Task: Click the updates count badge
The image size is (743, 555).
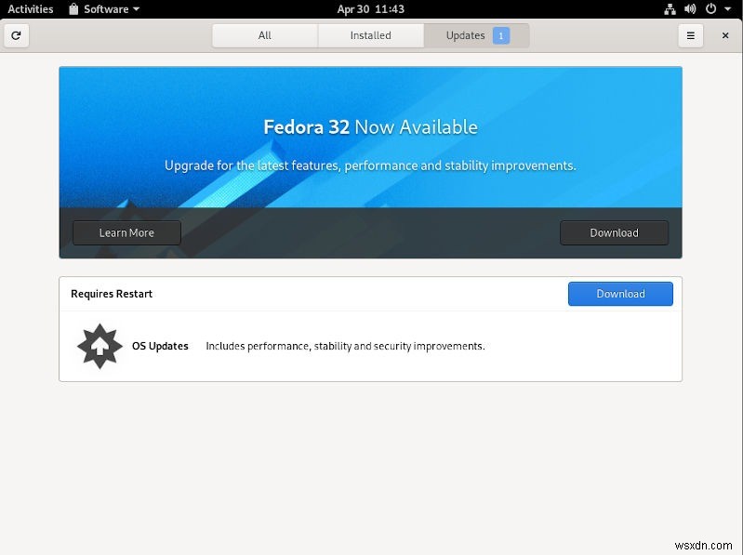Action: click(x=501, y=36)
